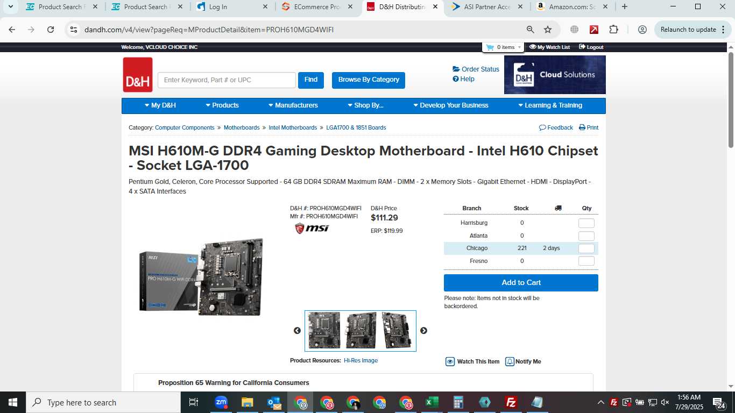The width and height of the screenshot is (735, 413).
Task: Switch to first Product Search tab
Action: click(62, 7)
